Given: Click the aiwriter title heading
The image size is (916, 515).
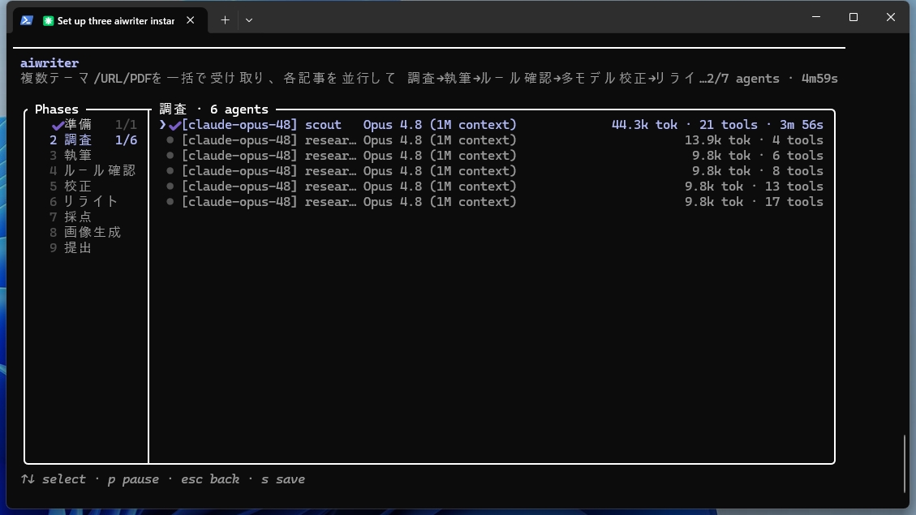Looking at the screenshot, I should click(x=49, y=63).
